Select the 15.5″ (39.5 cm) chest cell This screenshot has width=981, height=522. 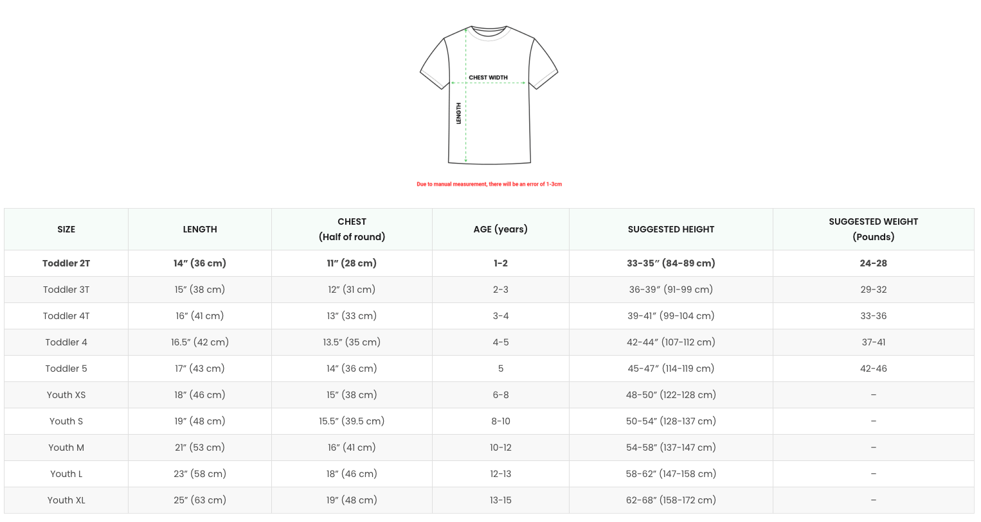point(352,421)
